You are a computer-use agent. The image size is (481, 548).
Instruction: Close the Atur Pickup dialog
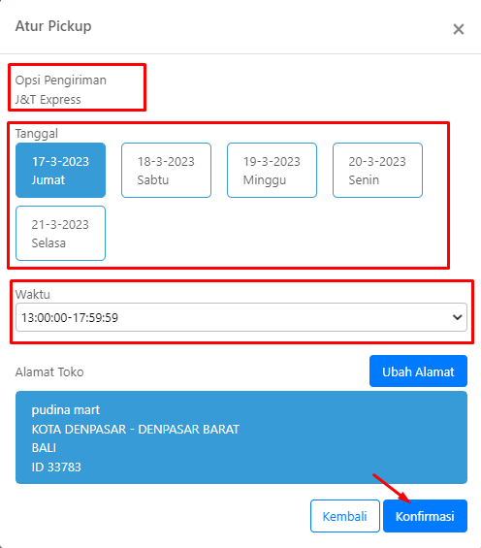click(x=459, y=29)
